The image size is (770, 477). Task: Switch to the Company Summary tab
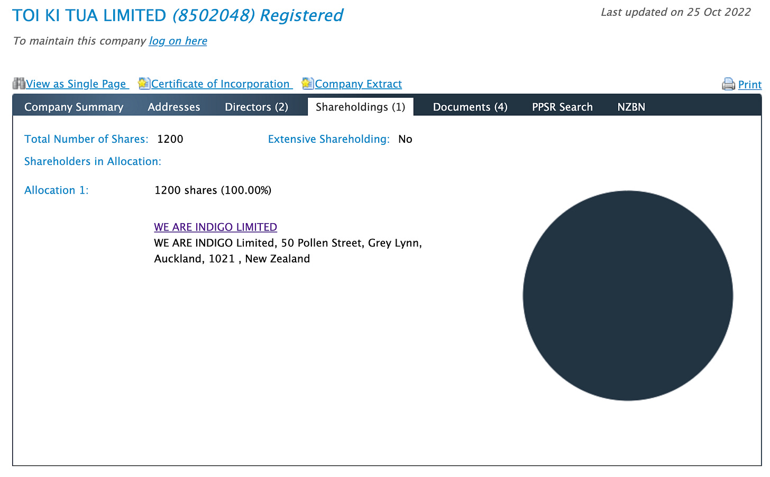74,107
